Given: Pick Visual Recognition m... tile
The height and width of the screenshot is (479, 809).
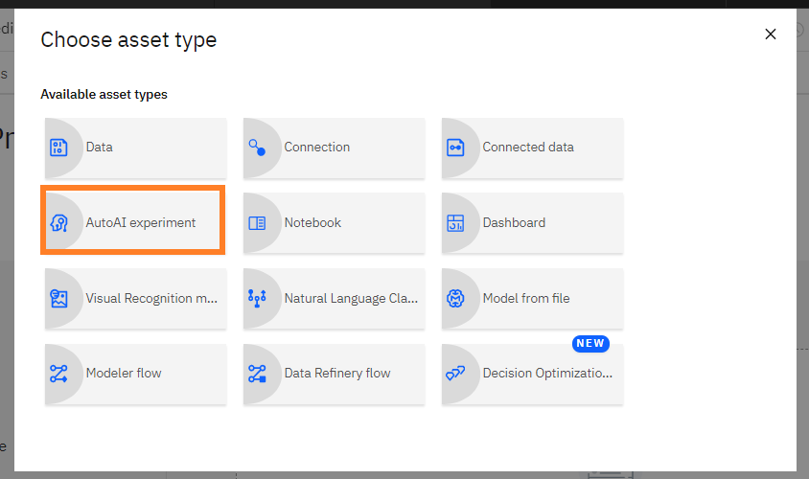Looking at the screenshot, I should (136, 299).
